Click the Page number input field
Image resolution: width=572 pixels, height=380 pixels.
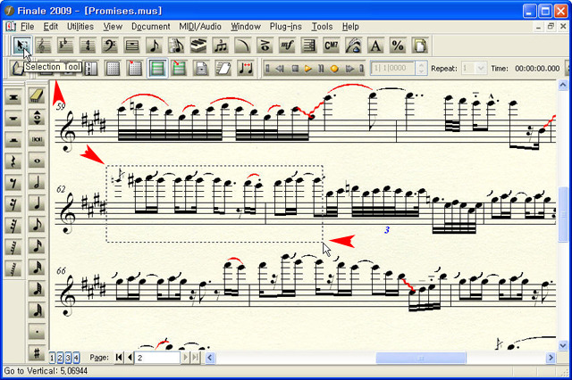coord(157,358)
